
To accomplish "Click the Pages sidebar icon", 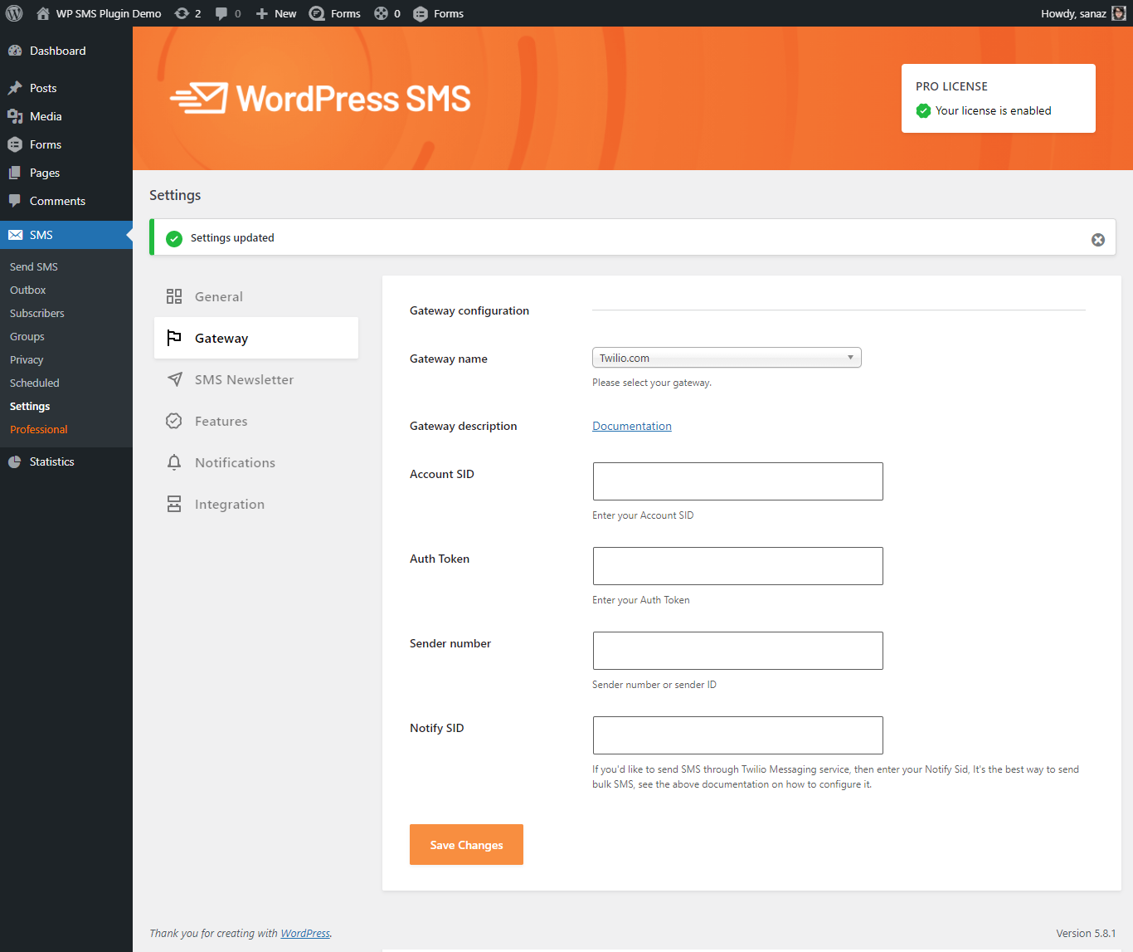I will (15, 173).
